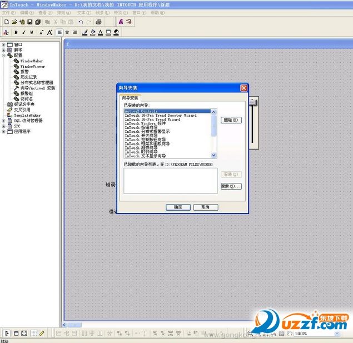Open the Text Color picker

101,32
